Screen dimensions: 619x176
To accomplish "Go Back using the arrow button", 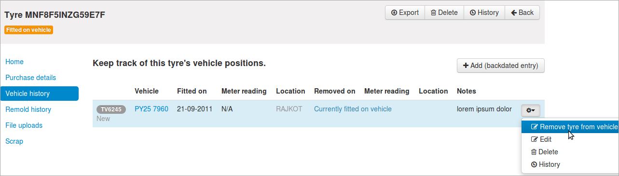I will coord(522,13).
